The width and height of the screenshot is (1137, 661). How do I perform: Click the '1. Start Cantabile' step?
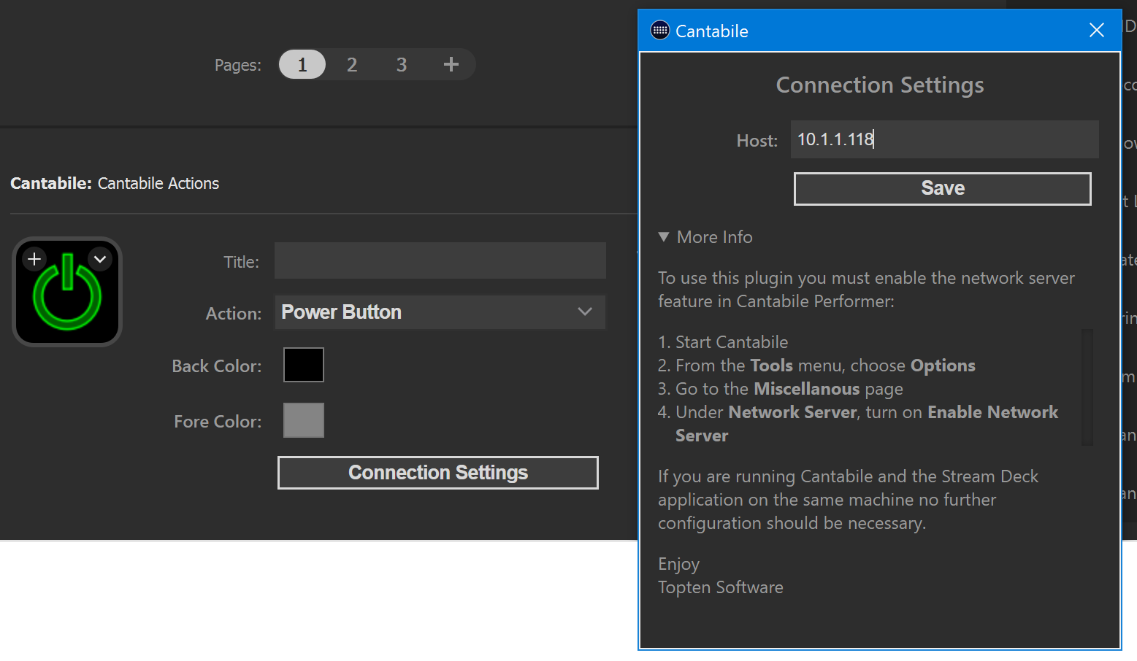(x=723, y=342)
